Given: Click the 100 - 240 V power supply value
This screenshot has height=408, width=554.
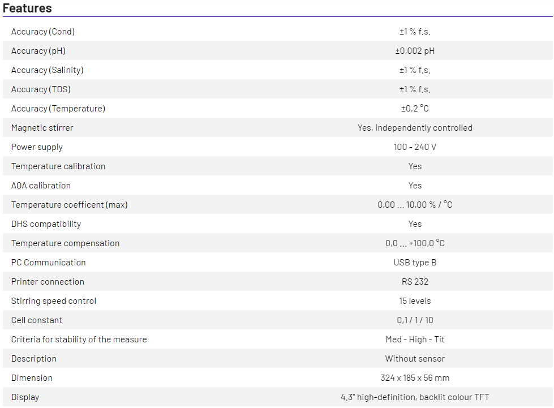Looking at the screenshot, I should 415,147.
